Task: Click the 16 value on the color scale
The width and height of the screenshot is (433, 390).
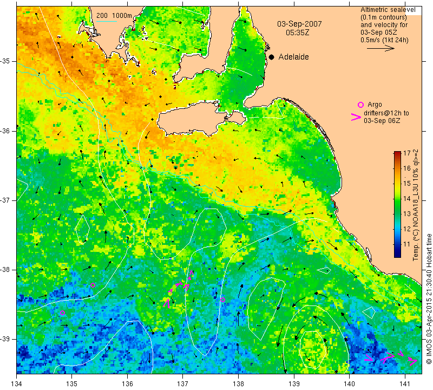Action: click(x=407, y=168)
